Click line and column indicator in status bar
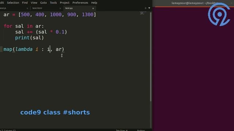Image resolution: width=234 pixels, height=131 pixels. tap(8, 130)
